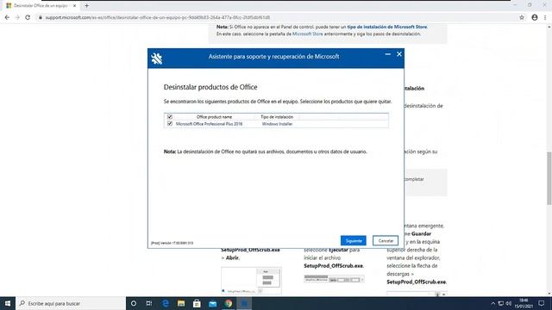Click the first step screenshot thumbnail on webpage
552x310 pixels.
[x=251, y=281]
